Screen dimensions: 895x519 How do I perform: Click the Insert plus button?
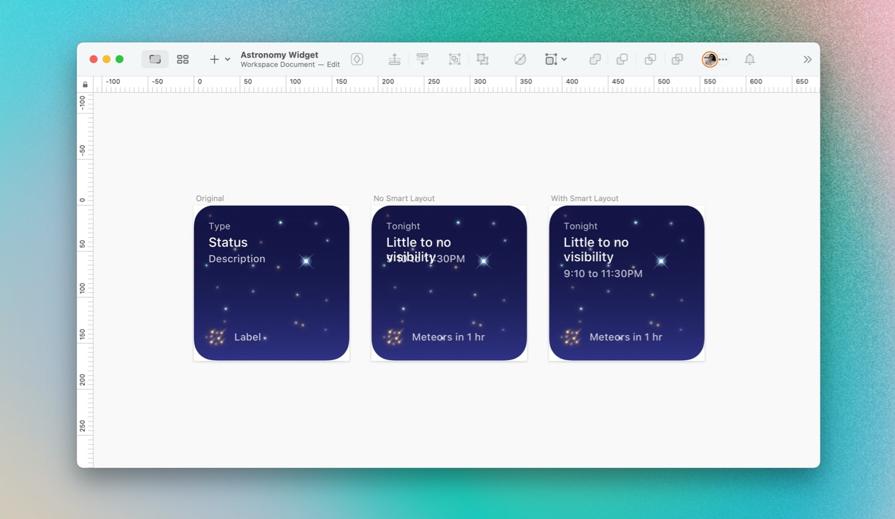coord(214,59)
